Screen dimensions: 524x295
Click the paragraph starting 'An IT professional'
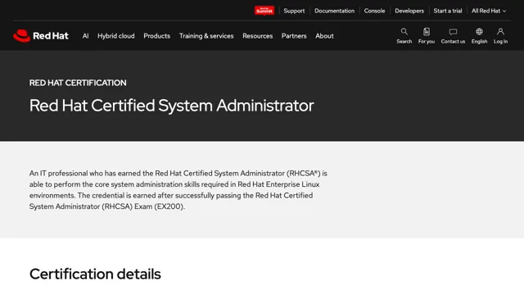178,189
